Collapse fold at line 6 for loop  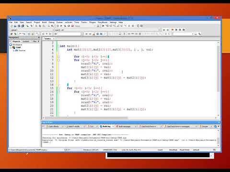click(58, 57)
